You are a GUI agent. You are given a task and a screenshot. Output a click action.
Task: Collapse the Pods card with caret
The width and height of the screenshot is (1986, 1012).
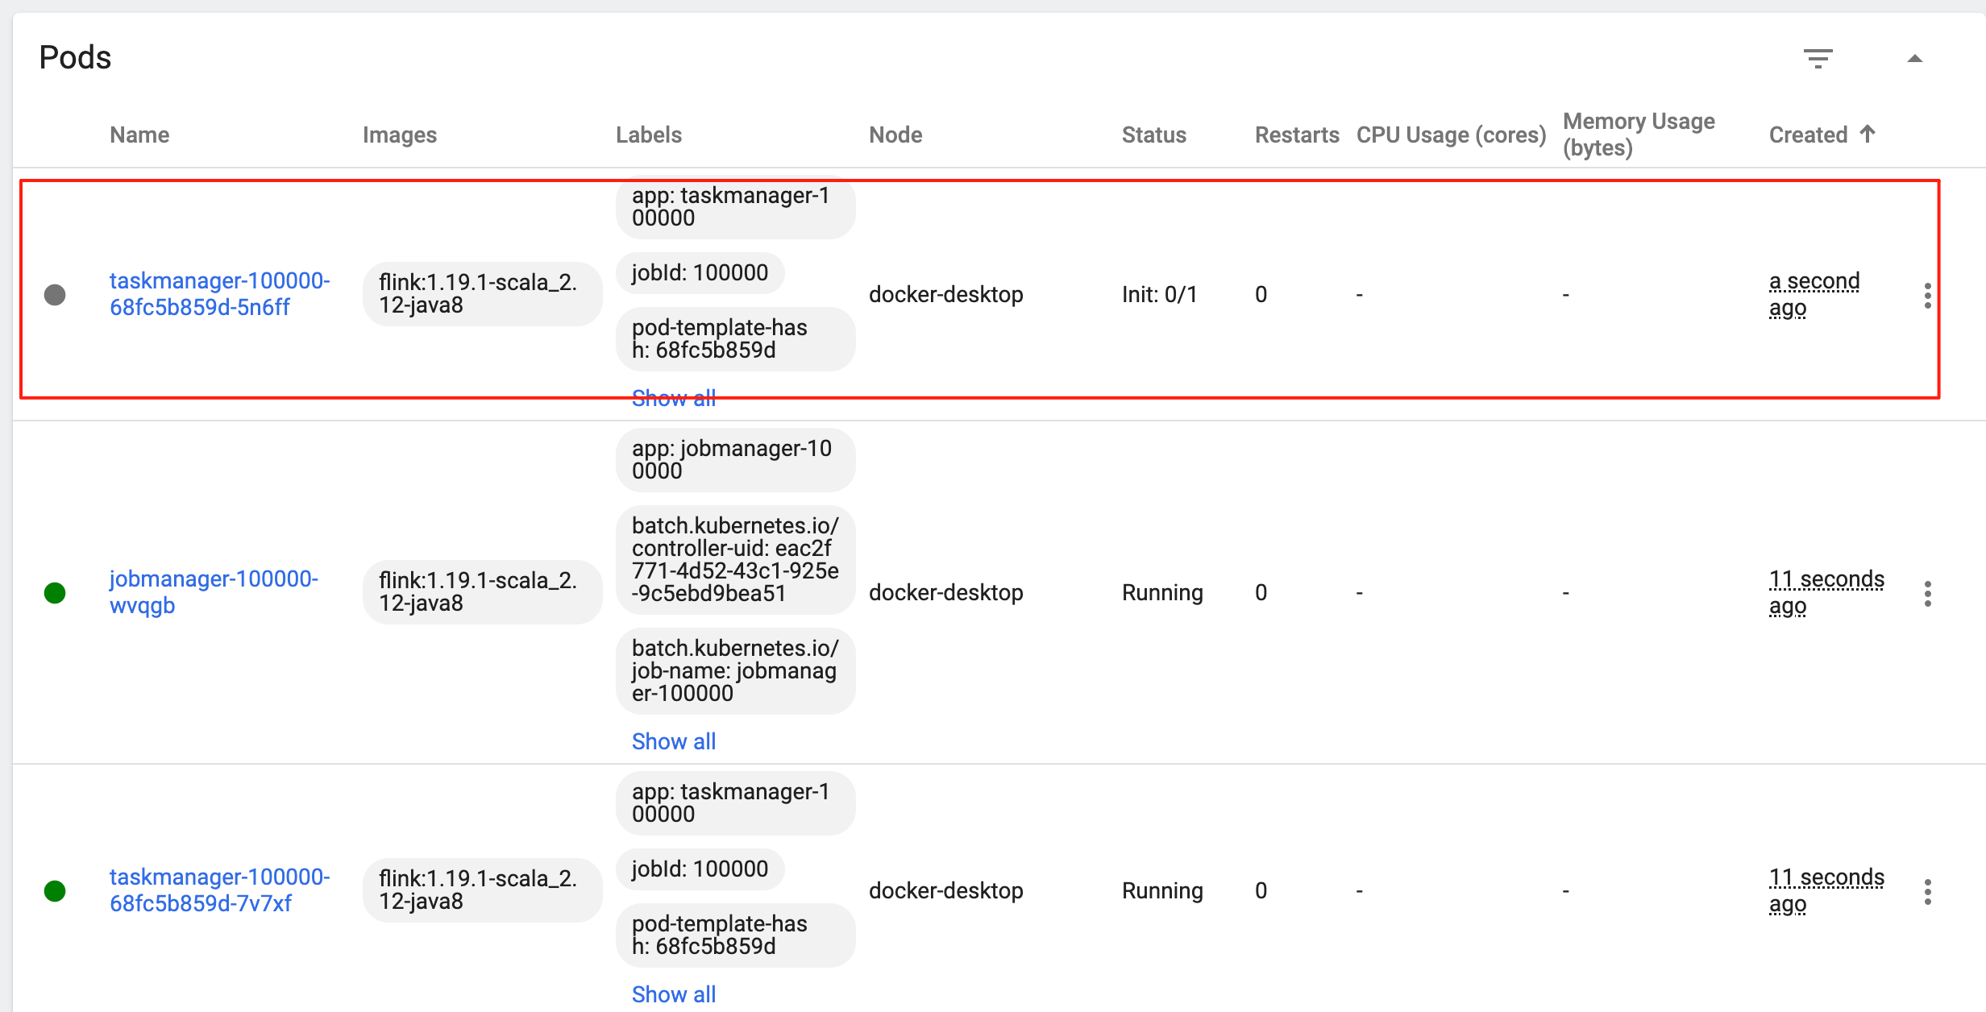pos(1915,58)
